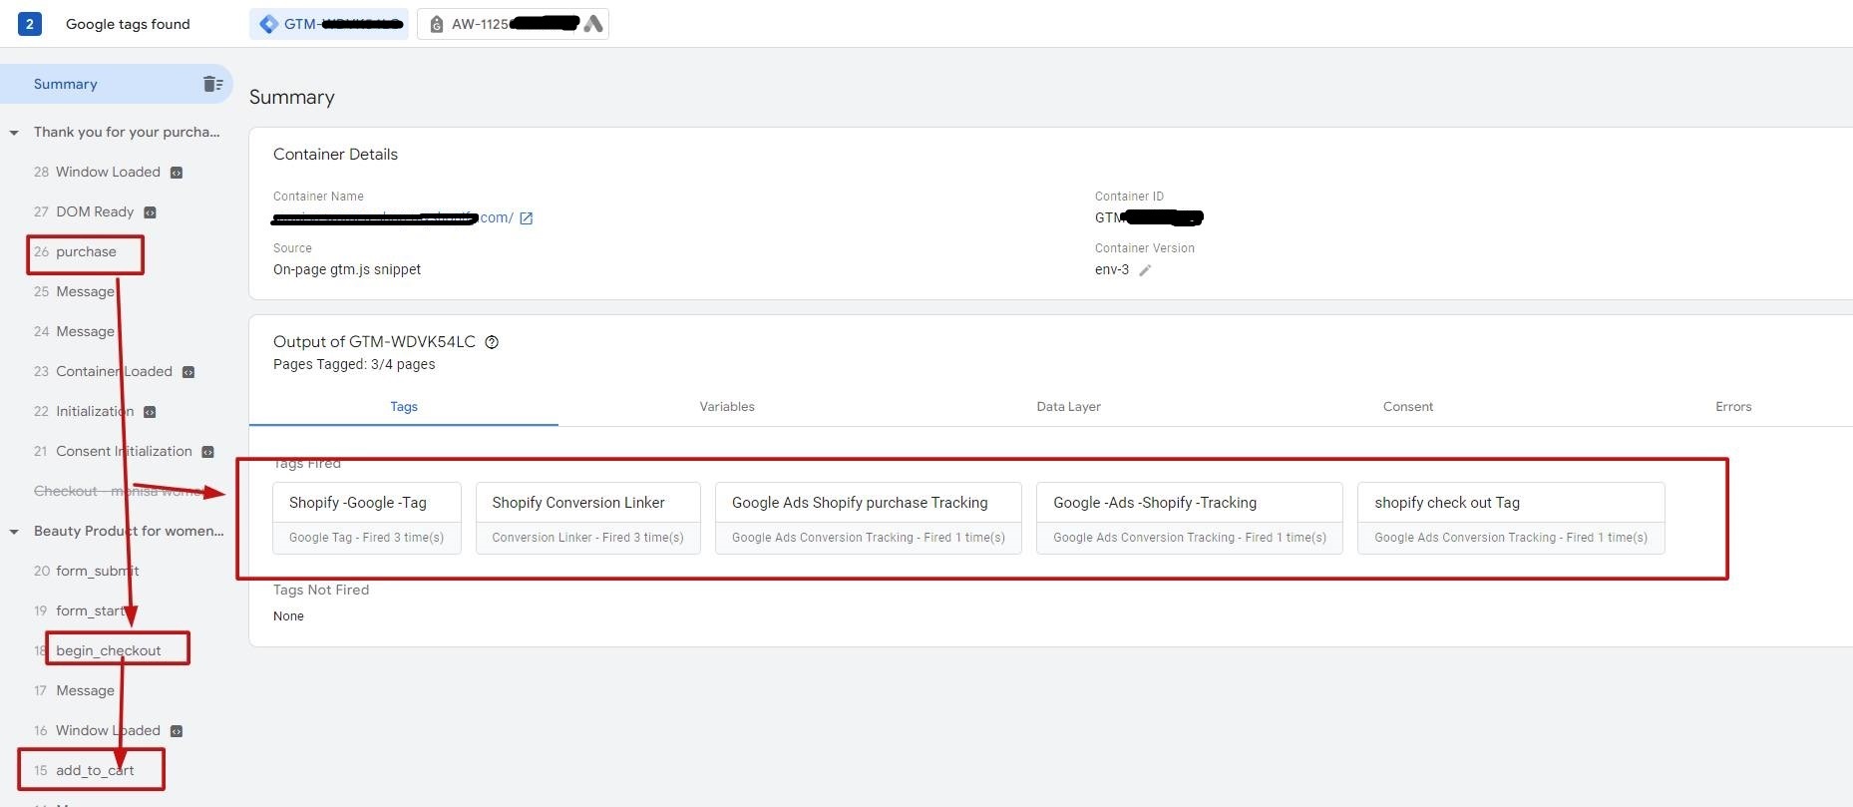Click the 'On-page gtm.js snippet' source text
The image size is (1853, 807).
347,269
